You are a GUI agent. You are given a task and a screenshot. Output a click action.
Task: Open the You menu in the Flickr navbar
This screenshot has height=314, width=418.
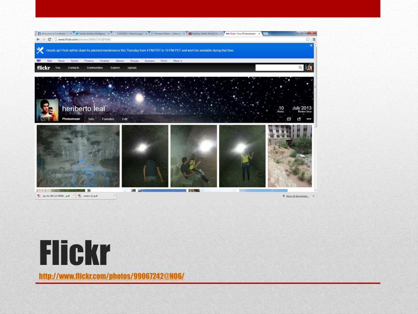(x=58, y=68)
